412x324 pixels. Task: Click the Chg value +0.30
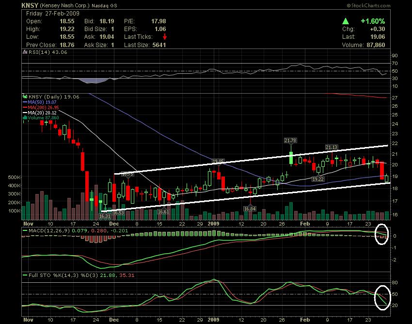pyautogui.click(x=377, y=29)
